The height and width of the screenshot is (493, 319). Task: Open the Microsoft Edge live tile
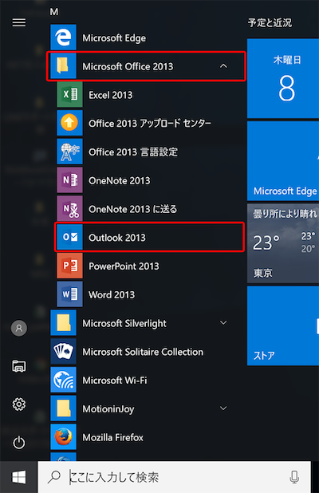pyautogui.click(x=283, y=161)
